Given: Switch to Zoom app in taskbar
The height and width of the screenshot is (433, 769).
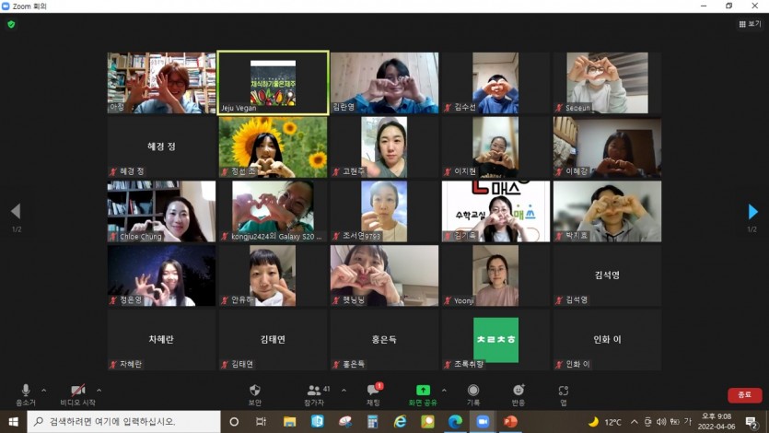Looking at the screenshot, I should (x=483, y=422).
